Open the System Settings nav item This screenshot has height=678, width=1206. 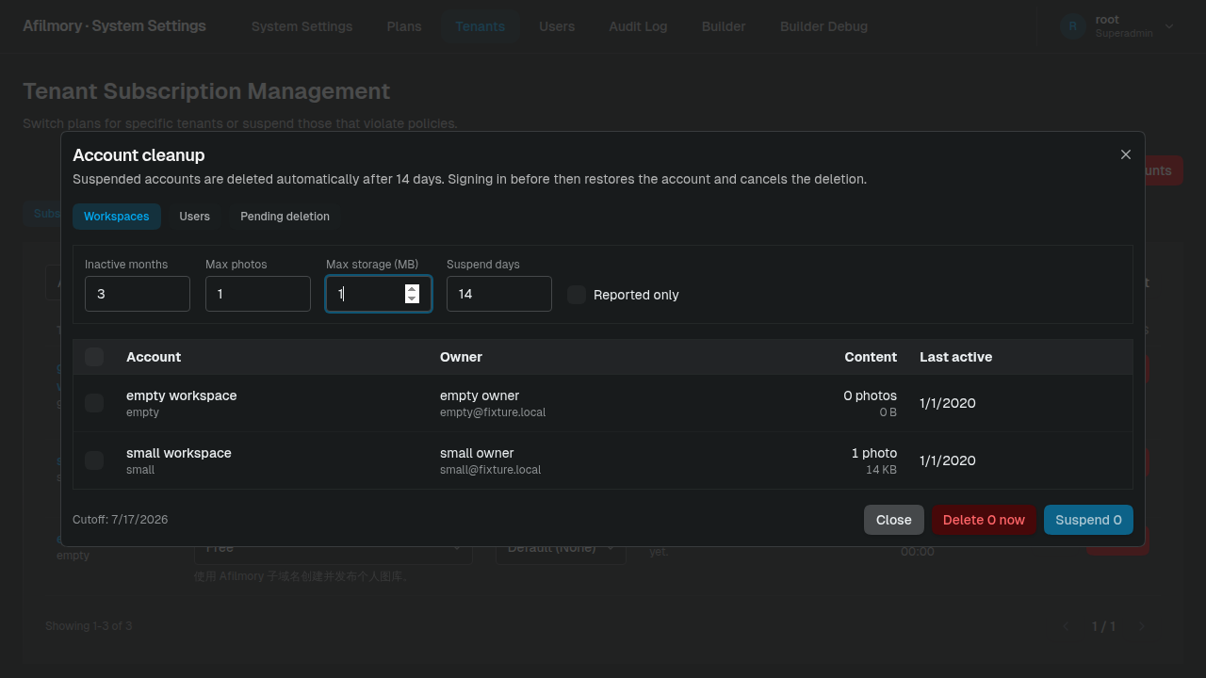pyautogui.click(x=302, y=26)
